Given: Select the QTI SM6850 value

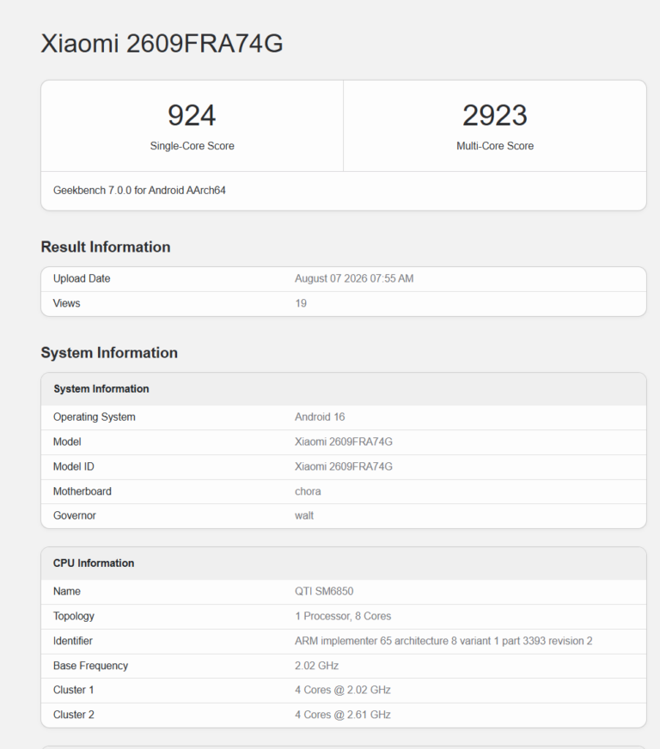Looking at the screenshot, I should pos(324,591).
